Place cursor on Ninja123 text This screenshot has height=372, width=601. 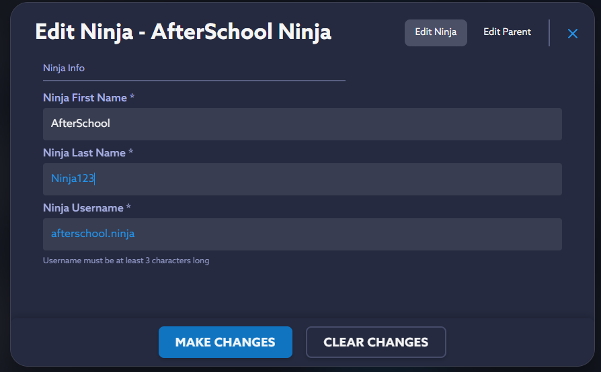click(73, 179)
